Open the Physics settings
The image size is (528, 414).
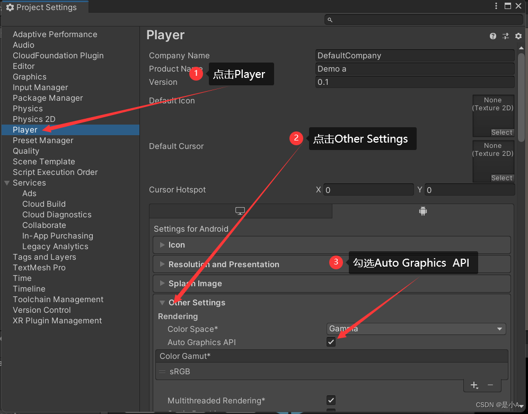[28, 108]
